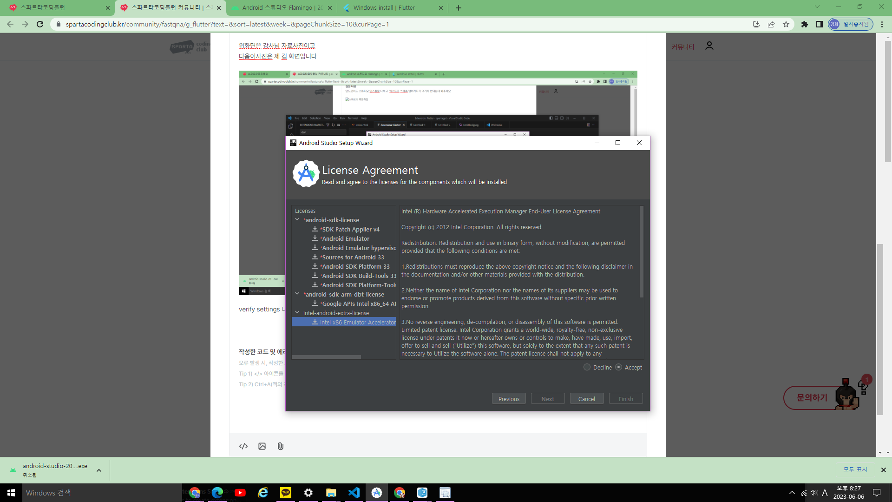Close the downloads bar

pyautogui.click(x=884, y=470)
